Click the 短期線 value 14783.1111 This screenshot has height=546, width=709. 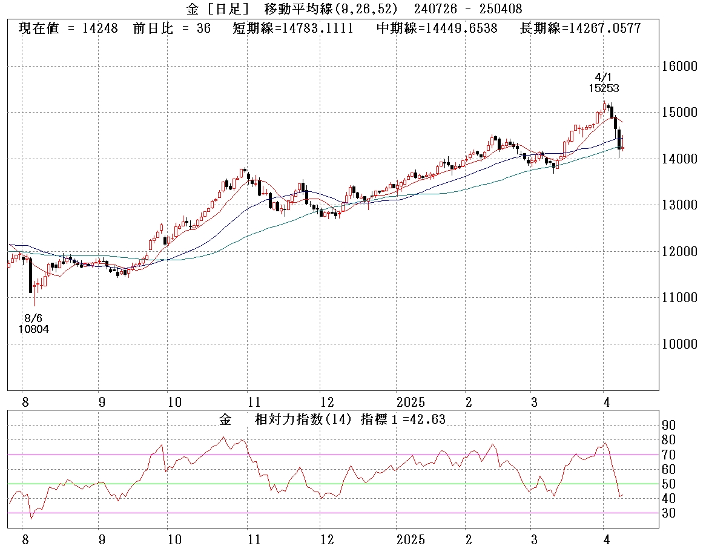tap(292, 28)
